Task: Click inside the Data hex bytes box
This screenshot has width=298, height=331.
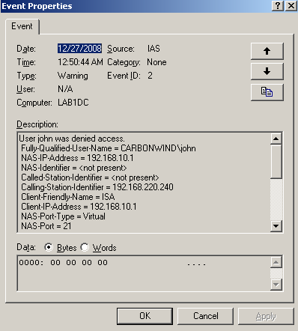Action: (x=144, y=273)
